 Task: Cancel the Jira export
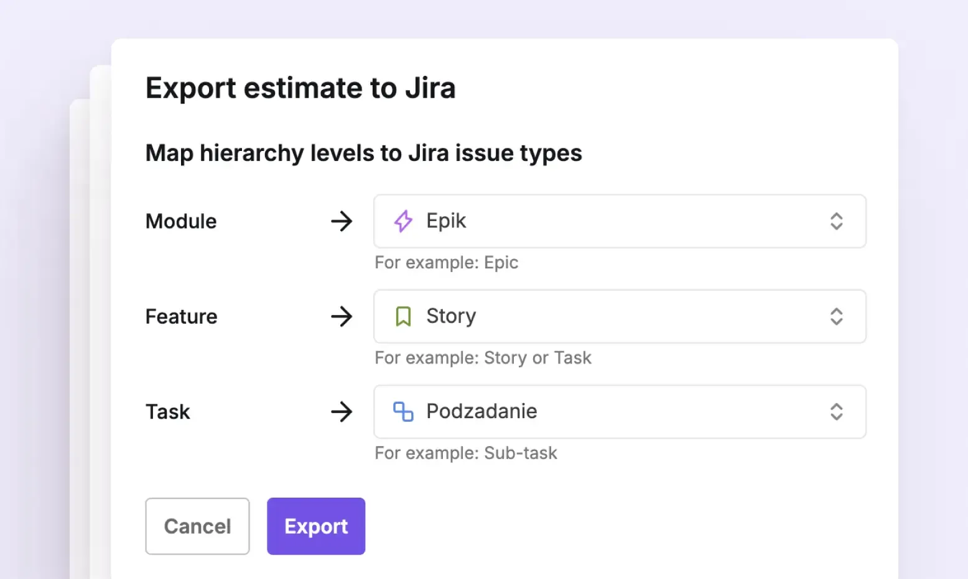click(197, 526)
